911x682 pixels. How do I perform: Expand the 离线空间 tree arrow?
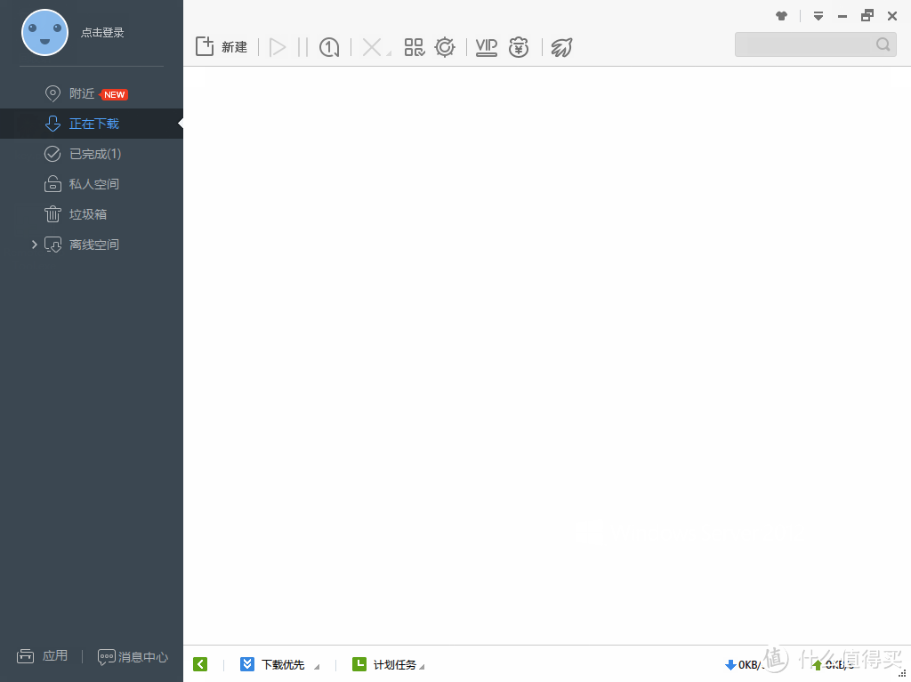[35, 245]
